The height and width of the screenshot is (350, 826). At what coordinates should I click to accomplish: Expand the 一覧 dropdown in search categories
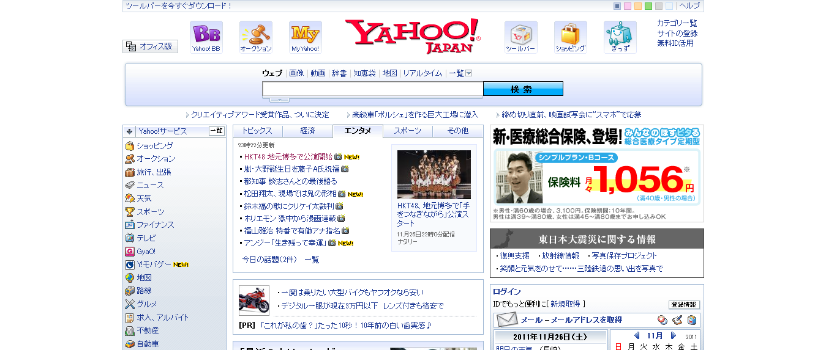[x=469, y=73]
